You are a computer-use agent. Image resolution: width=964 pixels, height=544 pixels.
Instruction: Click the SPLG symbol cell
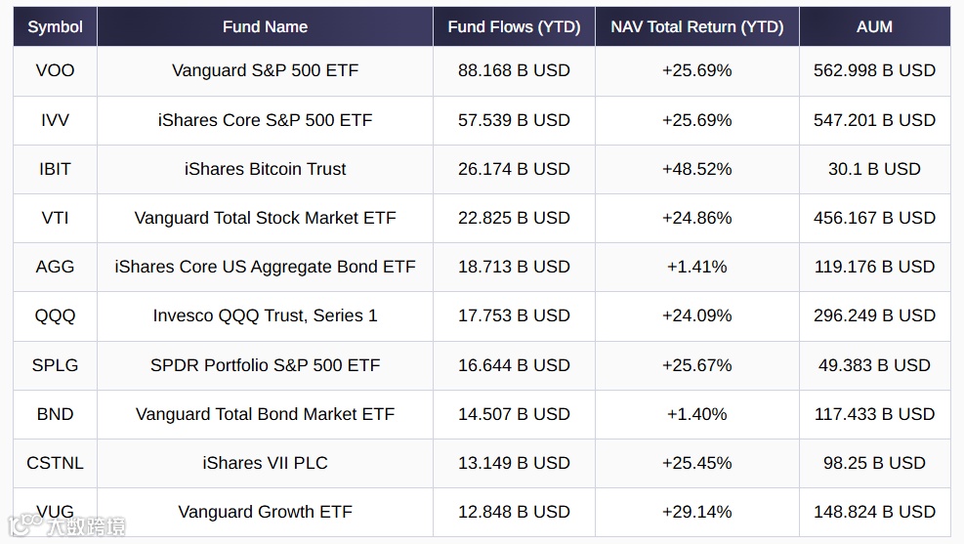coord(55,365)
